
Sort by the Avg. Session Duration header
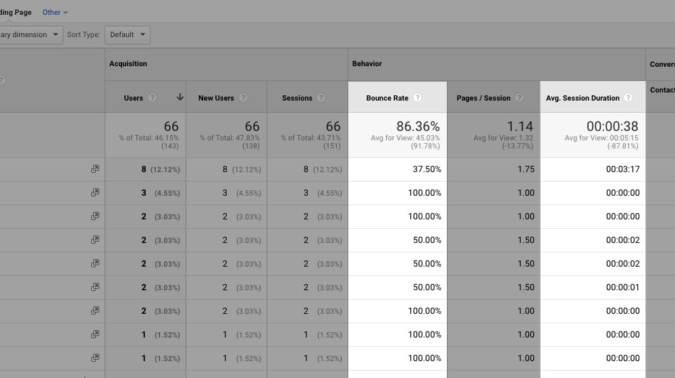tap(582, 98)
